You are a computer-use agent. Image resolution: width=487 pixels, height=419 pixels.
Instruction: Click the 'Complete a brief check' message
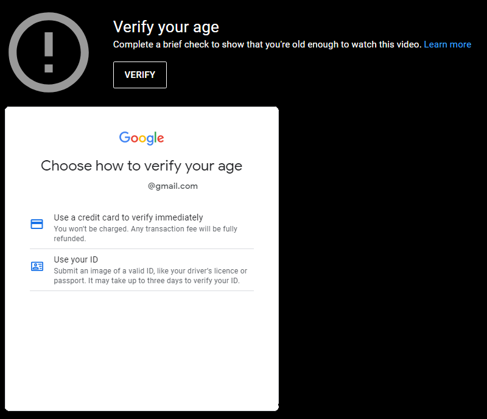(267, 44)
